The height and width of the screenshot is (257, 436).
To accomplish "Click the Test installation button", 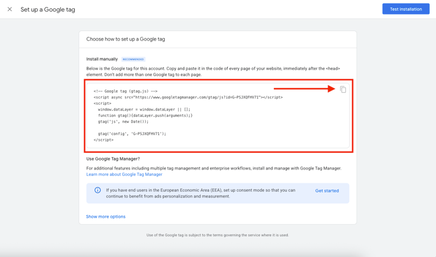I will point(406,9).
